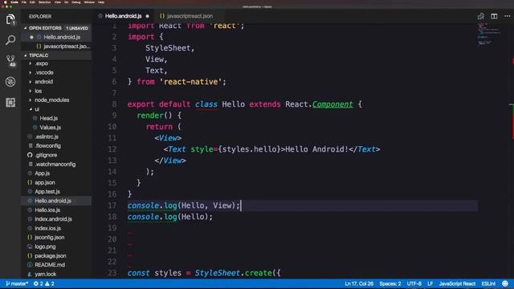
Task: Expand the node_modules folder
Action: 51,100
